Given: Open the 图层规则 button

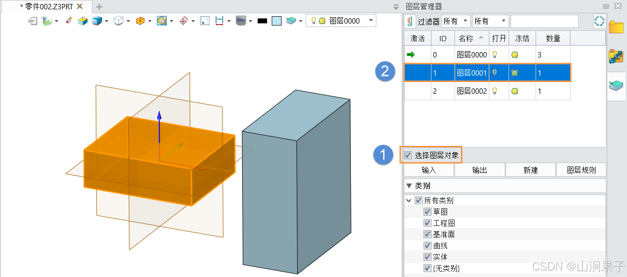Looking at the screenshot, I should click(x=581, y=170).
